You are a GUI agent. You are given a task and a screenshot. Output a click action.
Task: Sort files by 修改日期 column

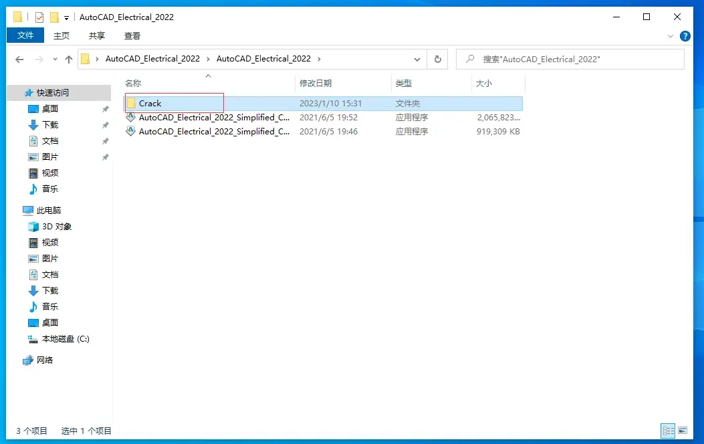[316, 84]
